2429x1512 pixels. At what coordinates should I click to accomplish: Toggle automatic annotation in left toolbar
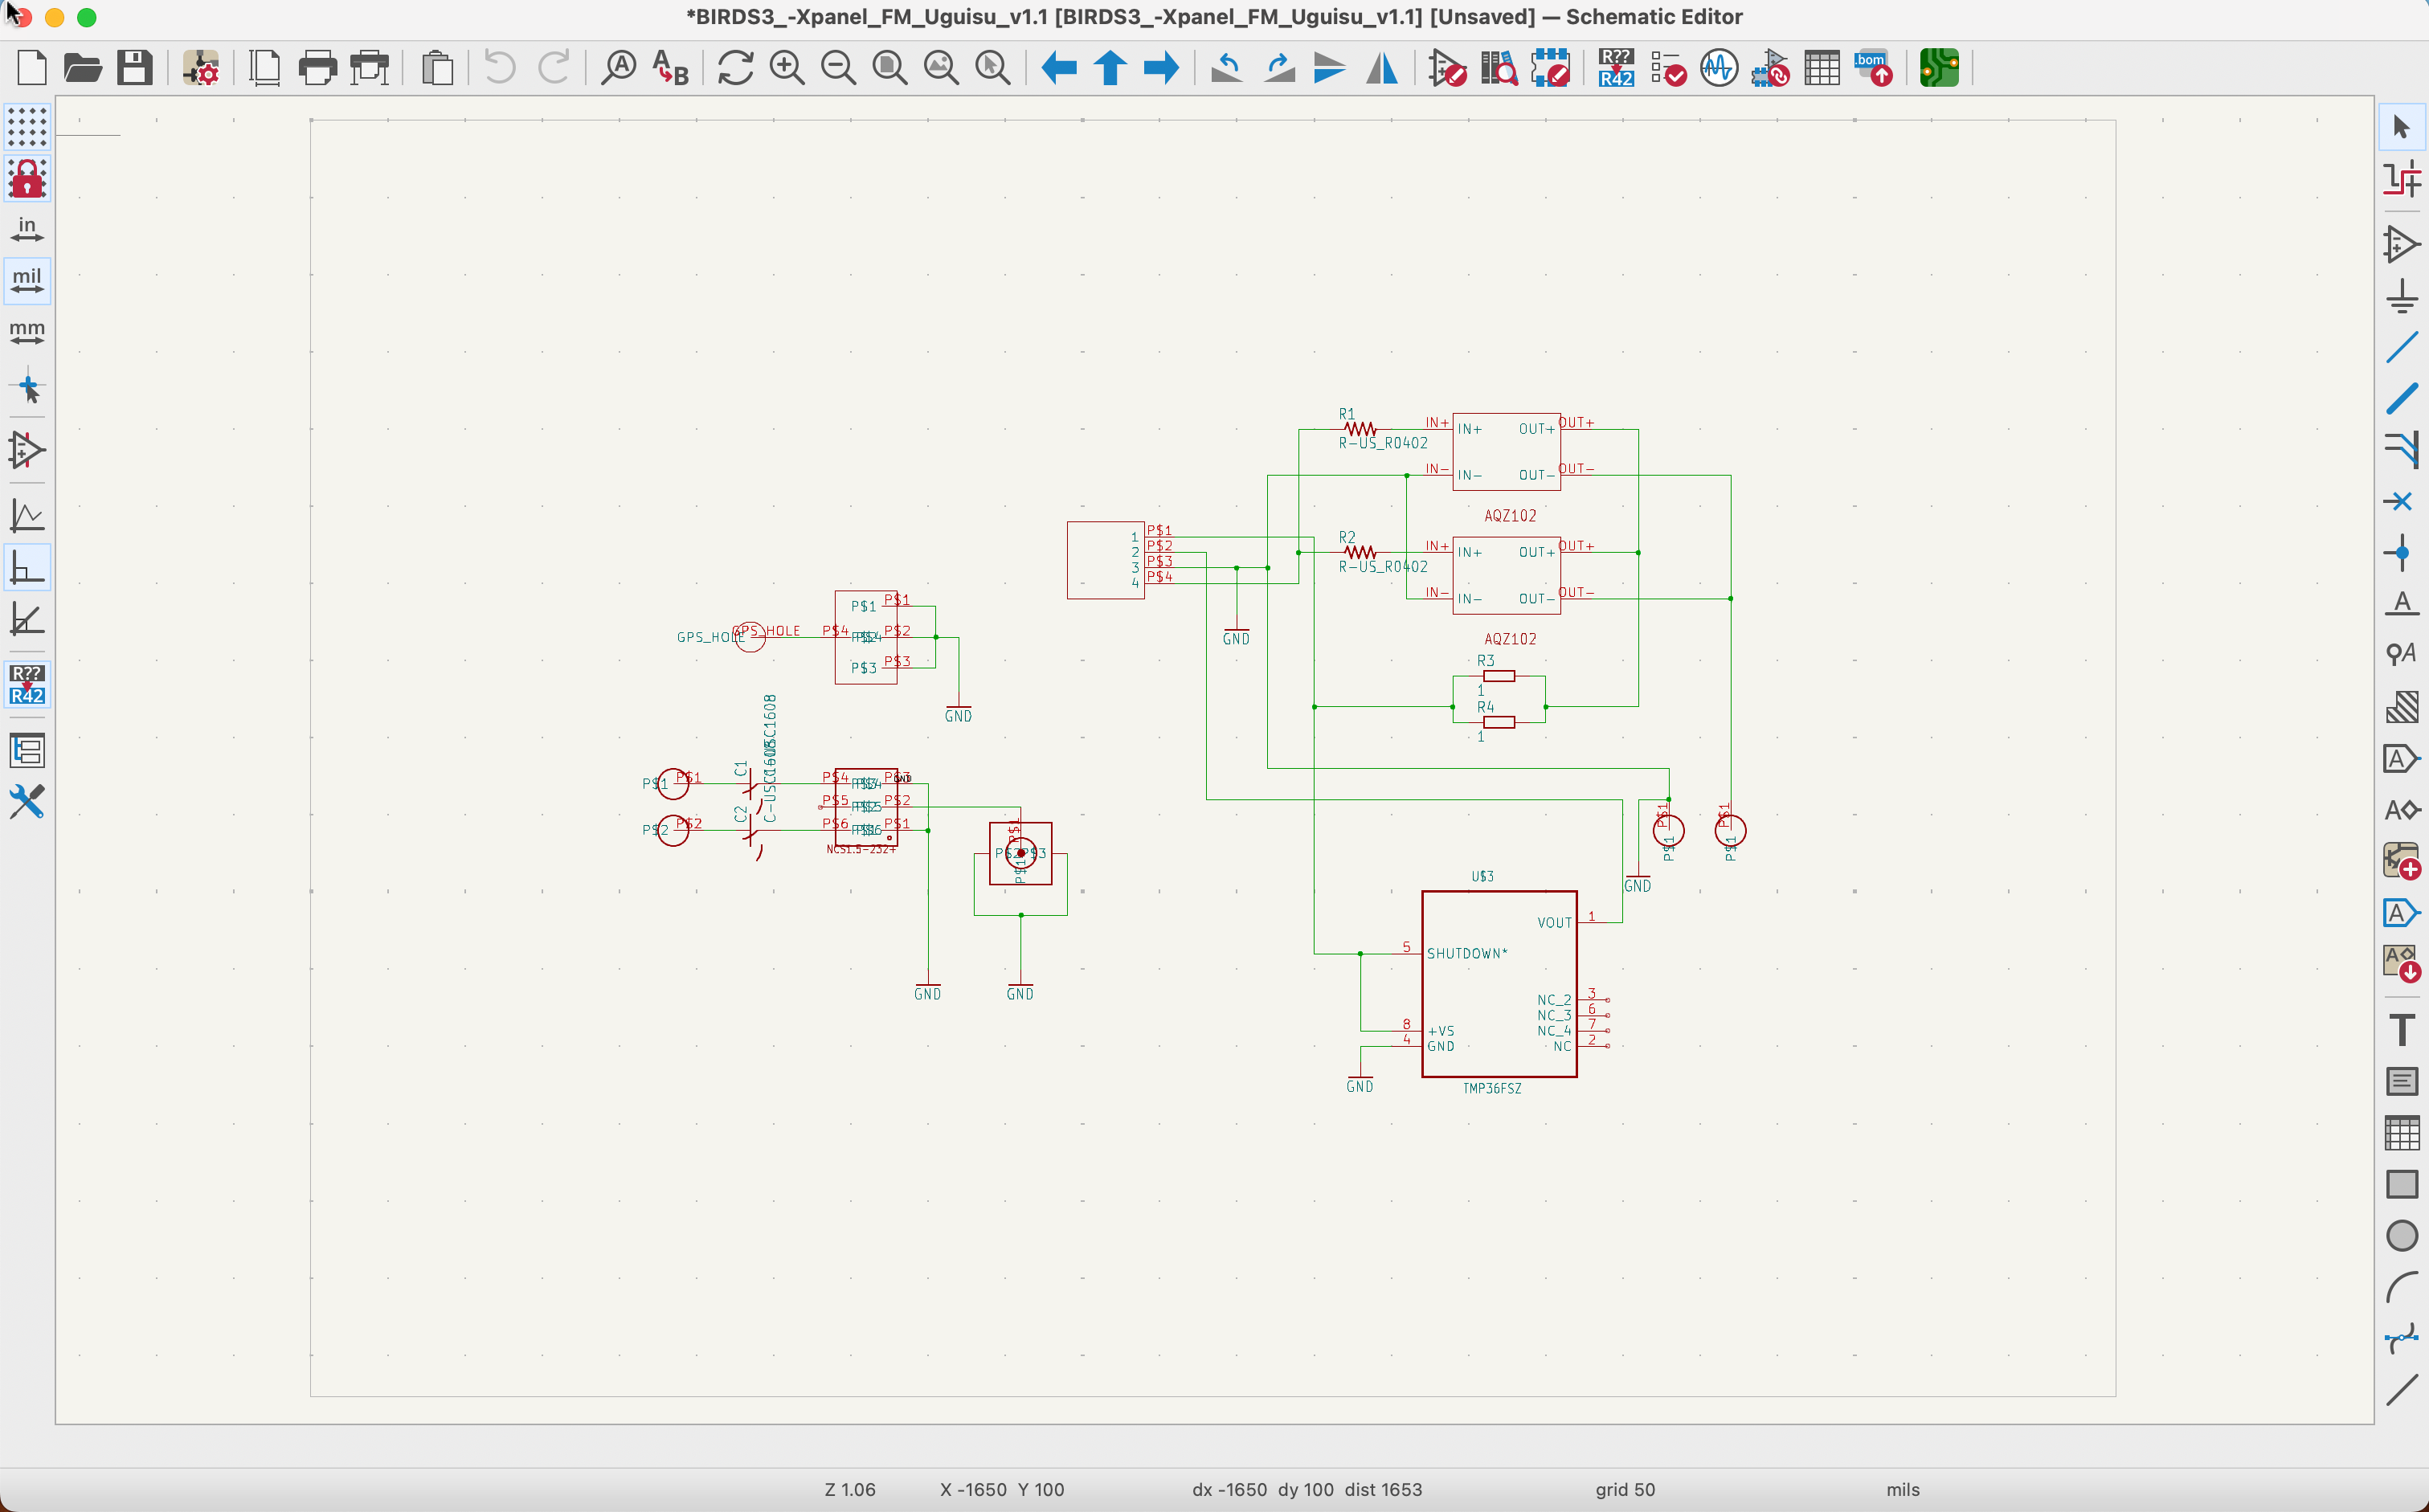click(x=27, y=684)
